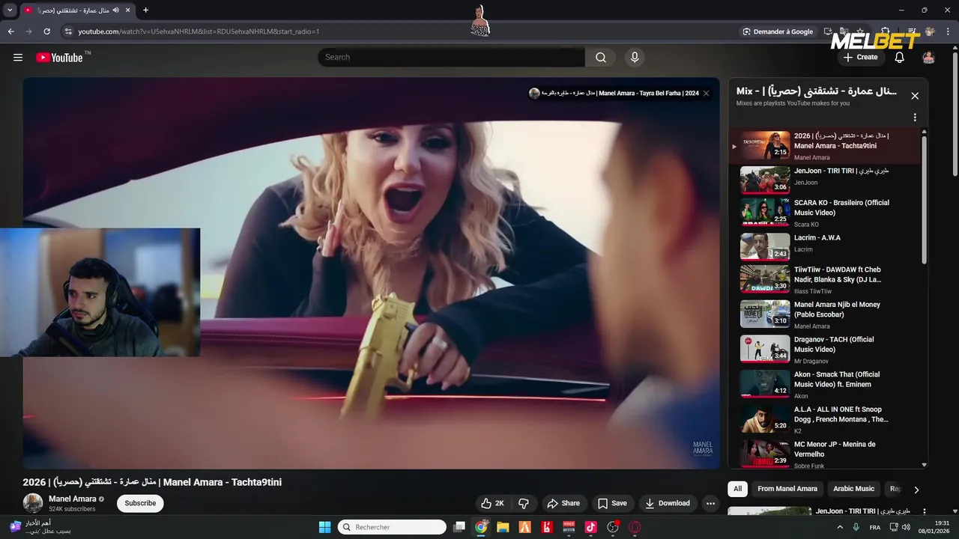This screenshot has width=959, height=539.
Task: Like the video with thumbs up
Action: [493, 503]
